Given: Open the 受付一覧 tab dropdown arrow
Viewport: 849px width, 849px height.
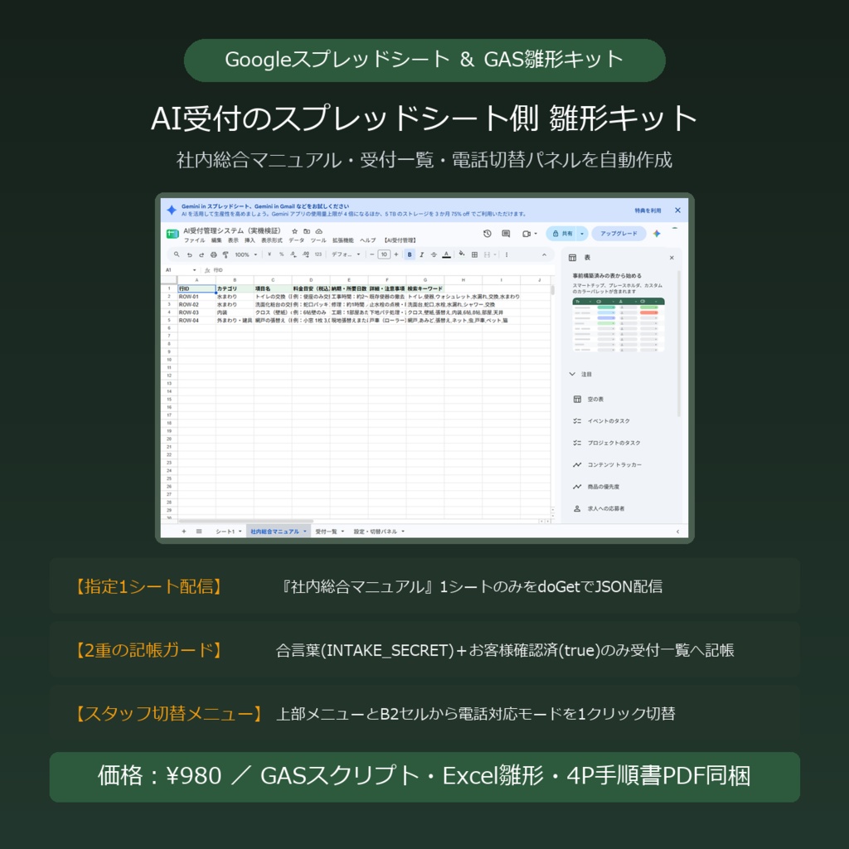Looking at the screenshot, I should click(x=342, y=531).
